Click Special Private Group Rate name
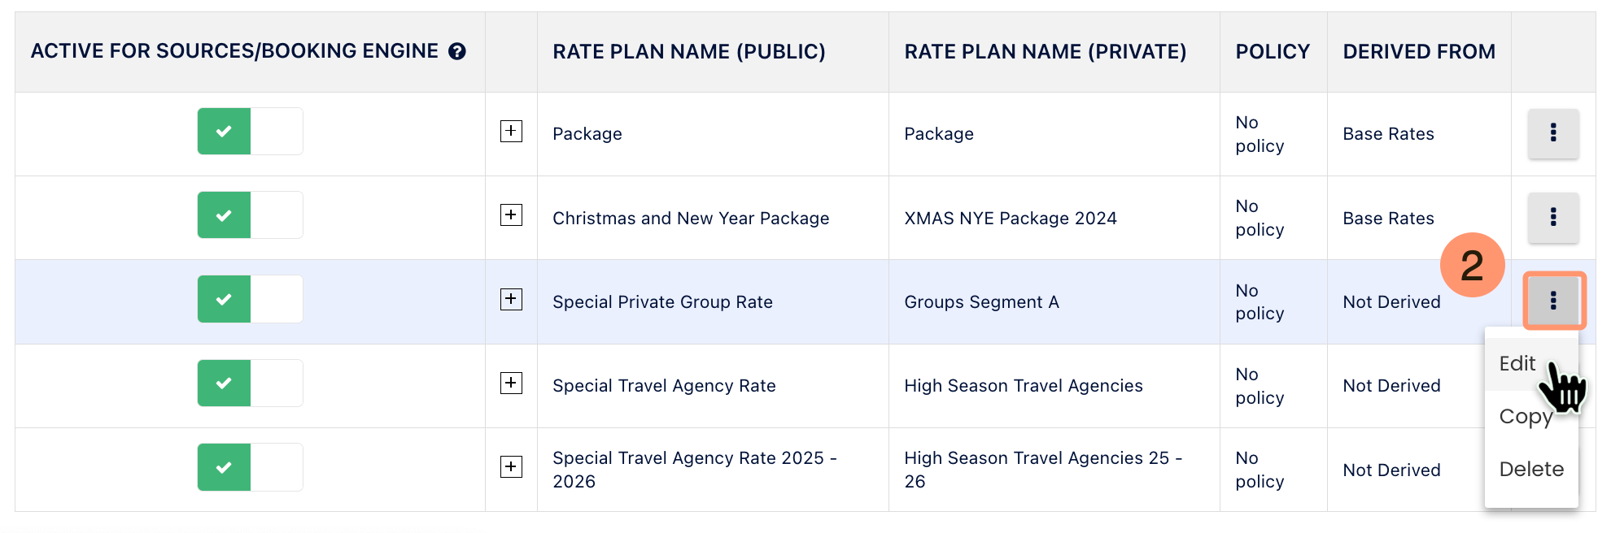The height and width of the screenshot is (533, 1611). pos(662,302)
